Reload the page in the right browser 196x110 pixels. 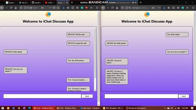coord(112,8)
